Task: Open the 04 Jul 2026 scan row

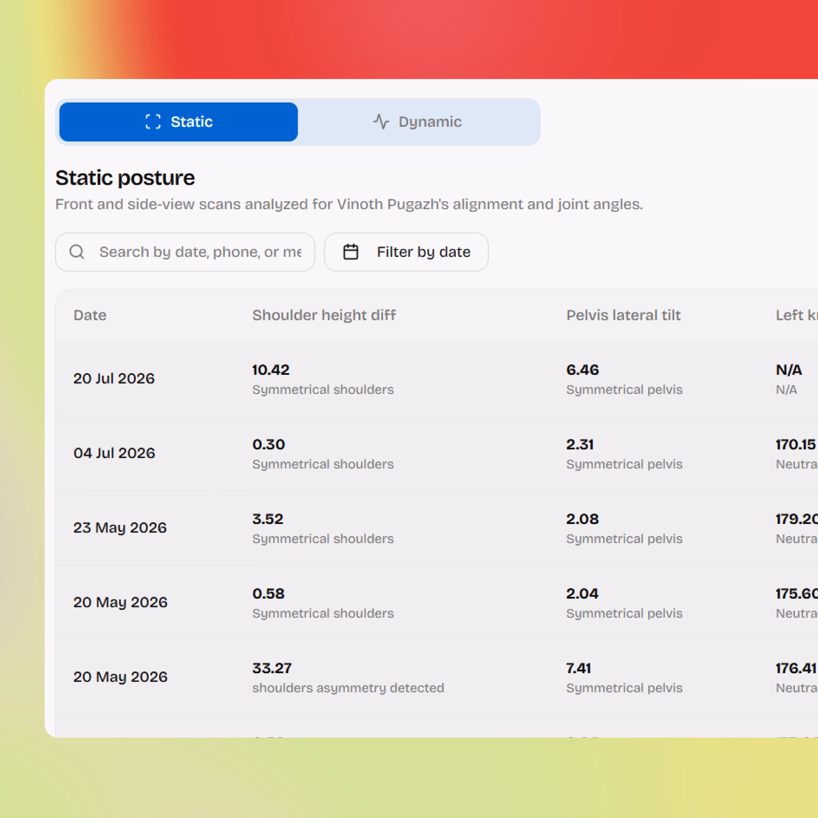Action: point(437,453)
